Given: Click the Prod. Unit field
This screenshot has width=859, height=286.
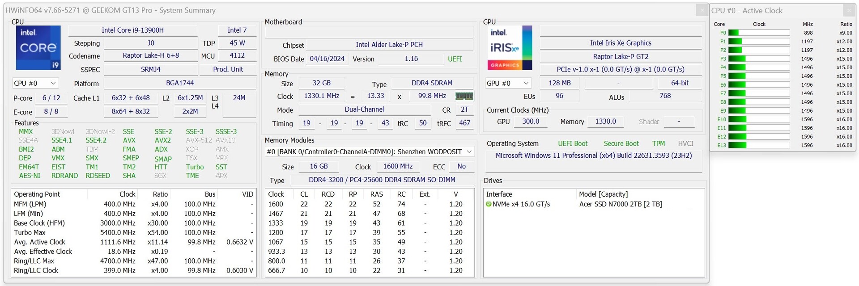Looking at the screenshot, I should point(228,69).
